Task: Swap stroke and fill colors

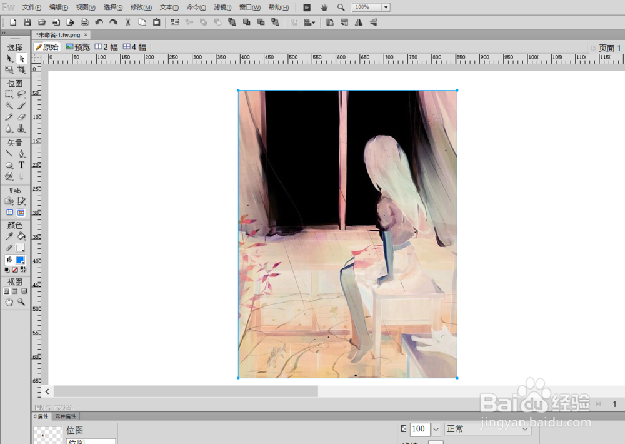Action: [24, 270]
